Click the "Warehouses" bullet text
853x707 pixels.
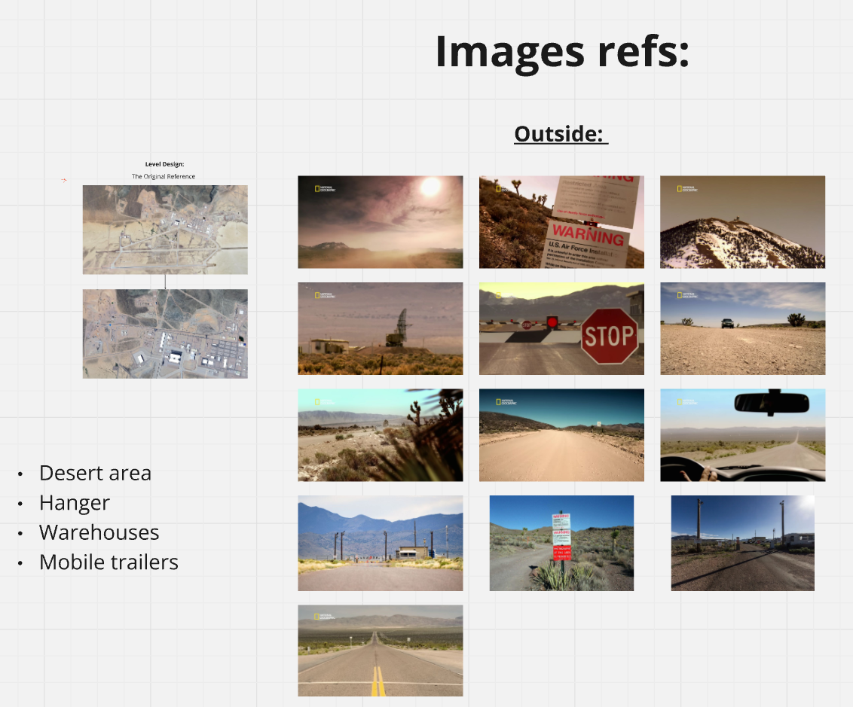pos(99,532)
